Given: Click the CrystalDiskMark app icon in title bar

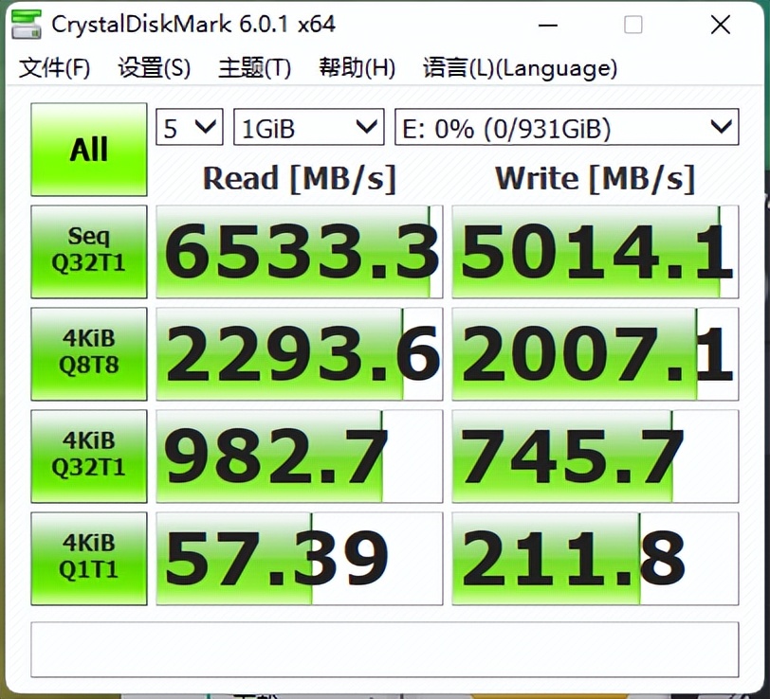Looking at the screenshot, I should pos(26,24).
